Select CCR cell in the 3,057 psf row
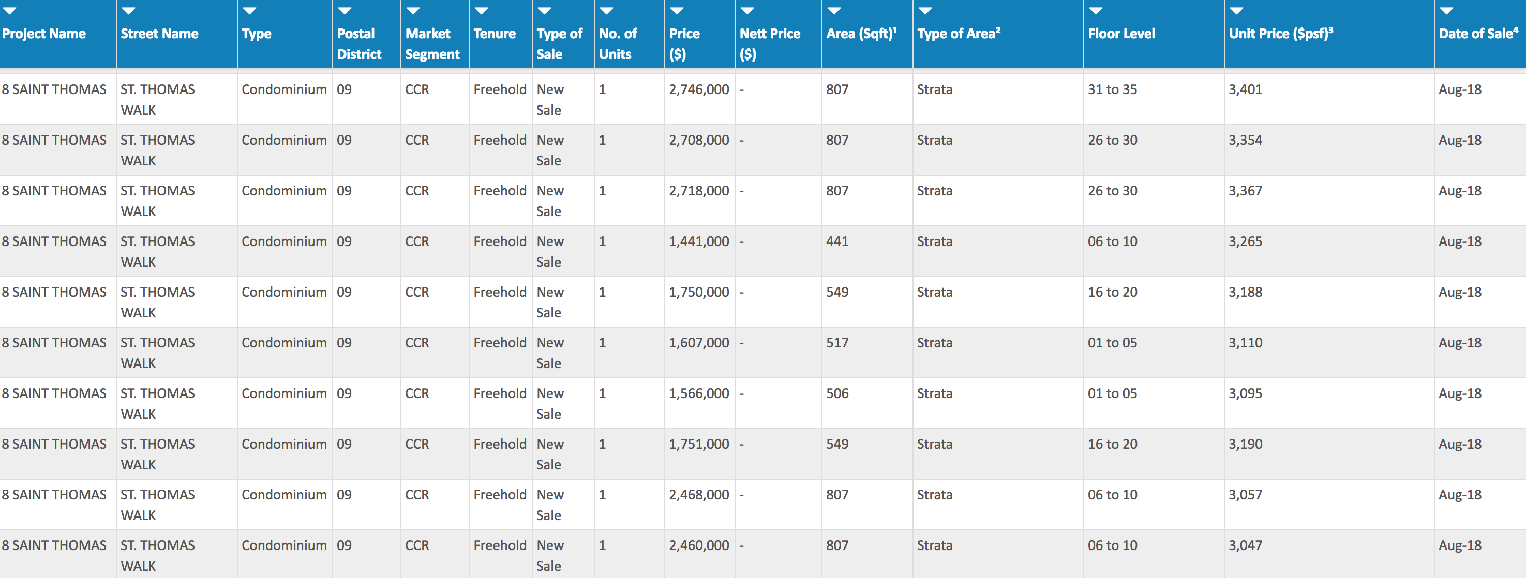Image resolution: width=1526 pixels, height=578 pixels. click(x=416, y=494)
